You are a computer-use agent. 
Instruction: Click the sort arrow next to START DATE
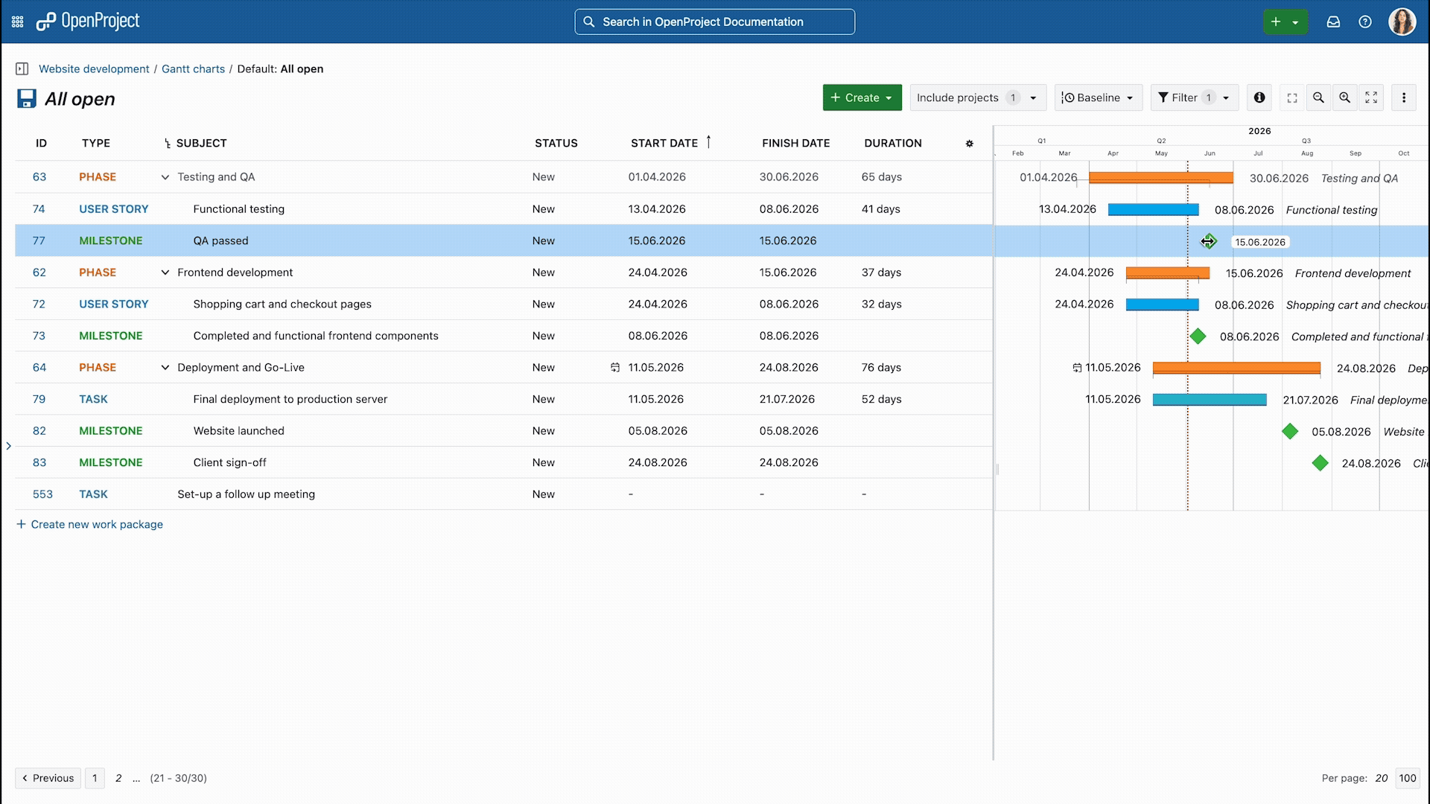coord(708,141)
